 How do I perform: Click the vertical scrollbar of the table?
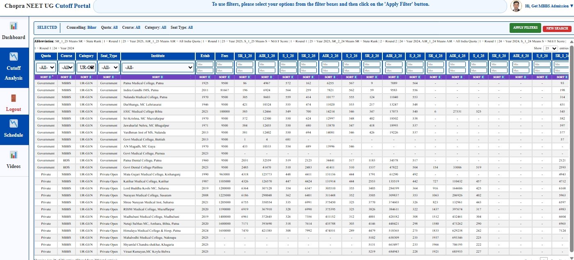571,123
